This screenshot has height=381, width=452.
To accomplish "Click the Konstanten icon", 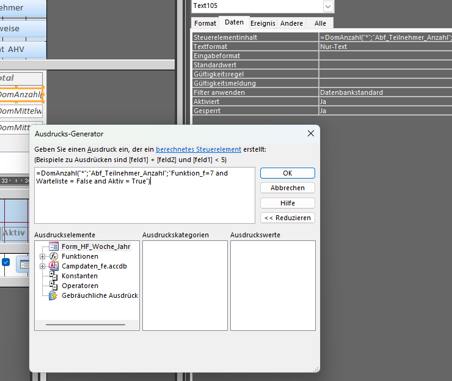I will (x=53, y=276).
